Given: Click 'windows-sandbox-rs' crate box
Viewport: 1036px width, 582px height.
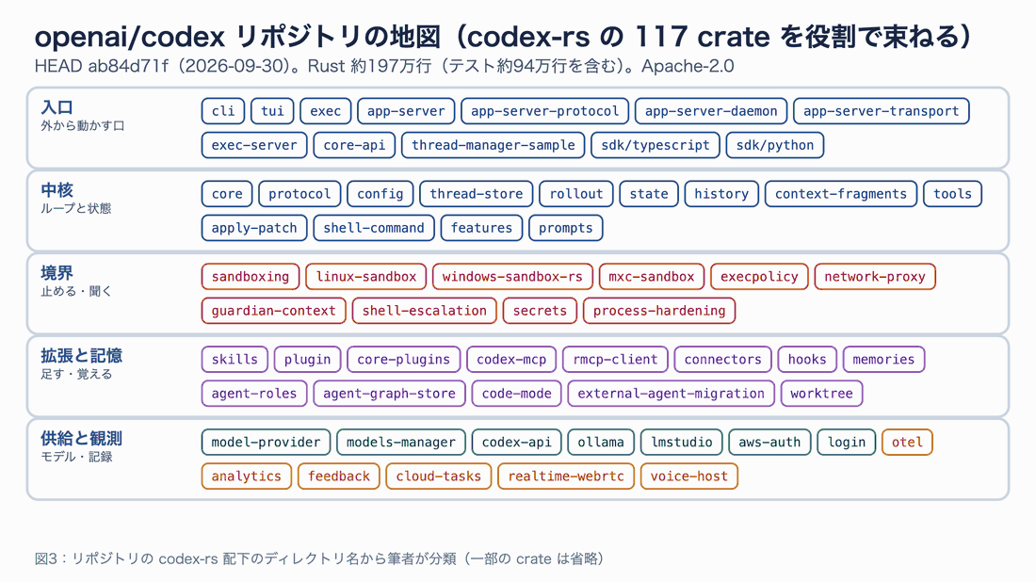Looking at the screenshot, I should coord(512,277).
